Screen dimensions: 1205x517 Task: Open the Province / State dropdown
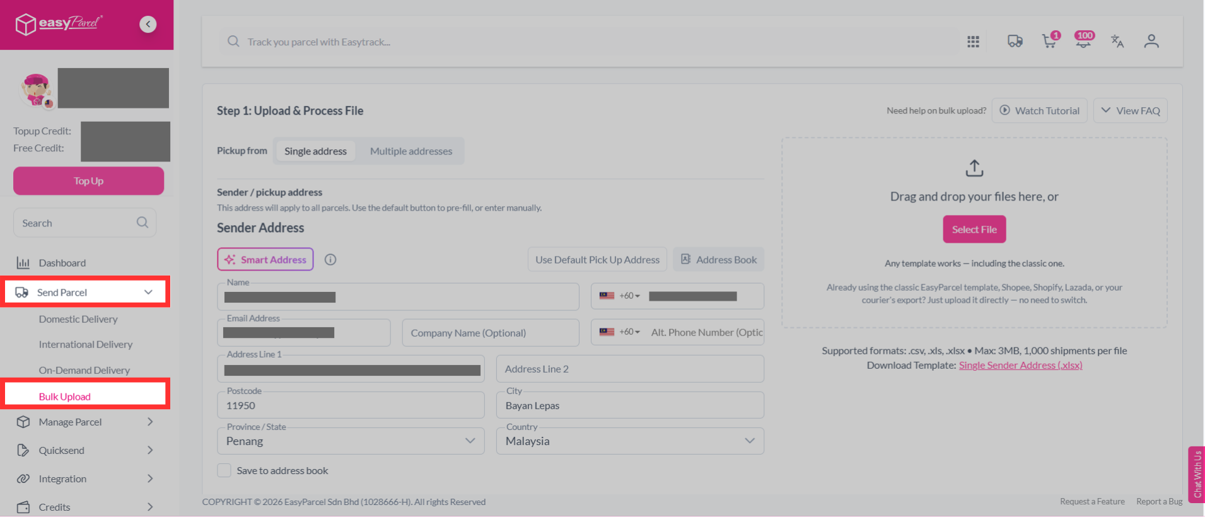coord(351,441)
